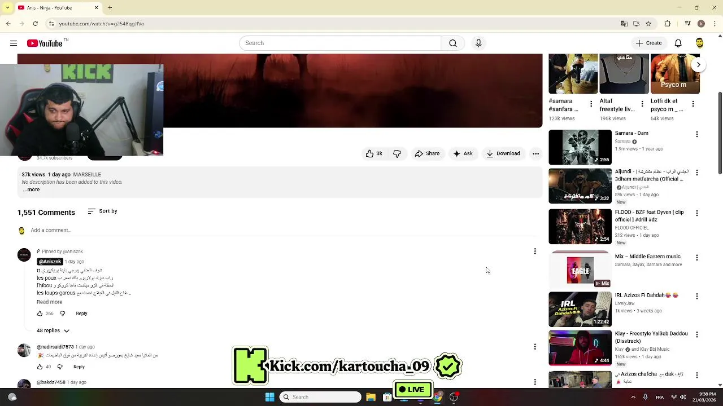Open options menu for pinned comment

coord(535,251)
